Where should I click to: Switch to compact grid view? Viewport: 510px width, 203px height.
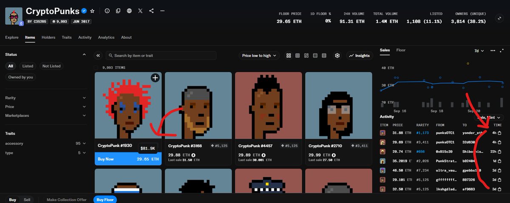[x=297, y=56]
